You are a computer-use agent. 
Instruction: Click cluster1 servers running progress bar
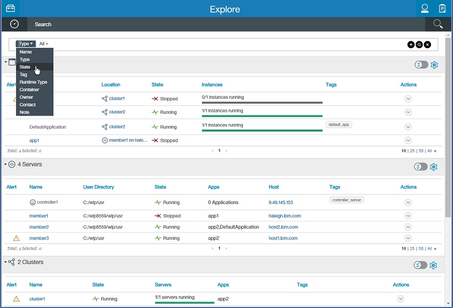(x=184, y=302)
